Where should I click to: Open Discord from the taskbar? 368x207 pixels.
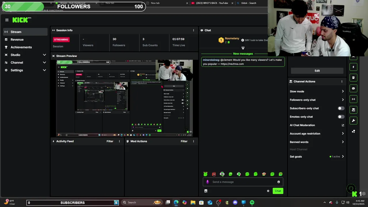pyautogui.click(x=235, y=202)
